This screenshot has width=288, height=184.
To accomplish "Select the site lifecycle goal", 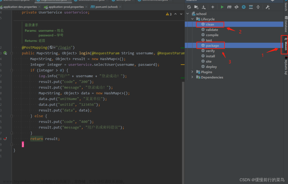I will [209, 62].
